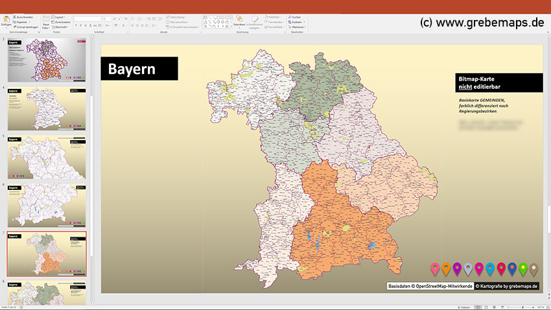Image resolution: width=551 pixels, height=310 pixels.
Task: Open the Abschnitt dropdown
Action: 60,27
